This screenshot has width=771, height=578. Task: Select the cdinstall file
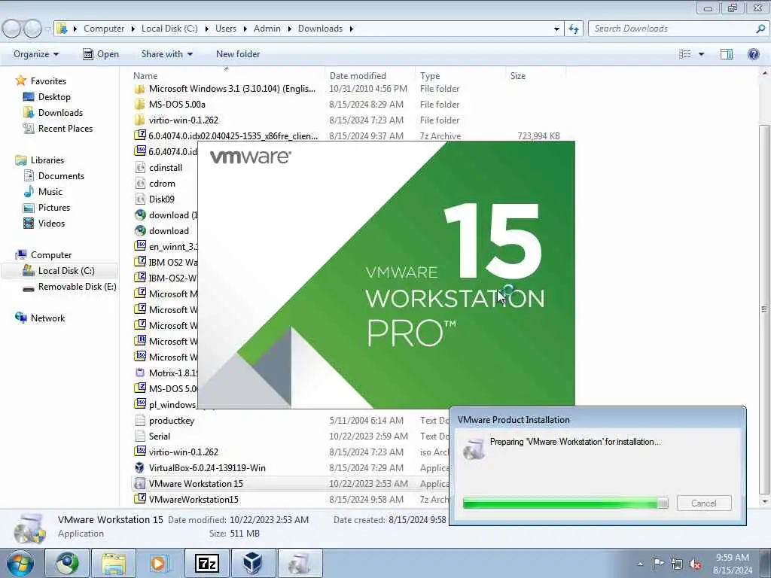[165, 168]
